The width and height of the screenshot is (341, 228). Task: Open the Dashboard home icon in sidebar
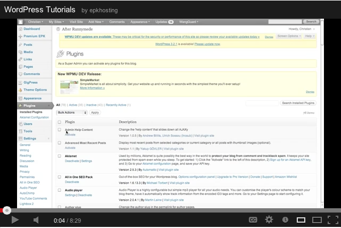click(x=20, y=29)
